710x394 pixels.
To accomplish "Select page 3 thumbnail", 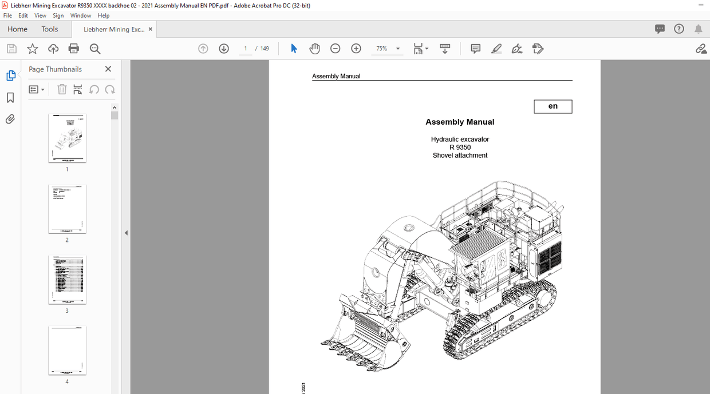I will click(67, 279).
